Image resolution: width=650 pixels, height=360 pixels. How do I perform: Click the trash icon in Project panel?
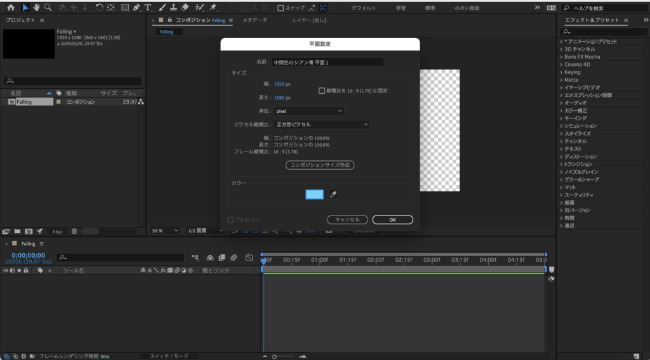coord(74,231)
